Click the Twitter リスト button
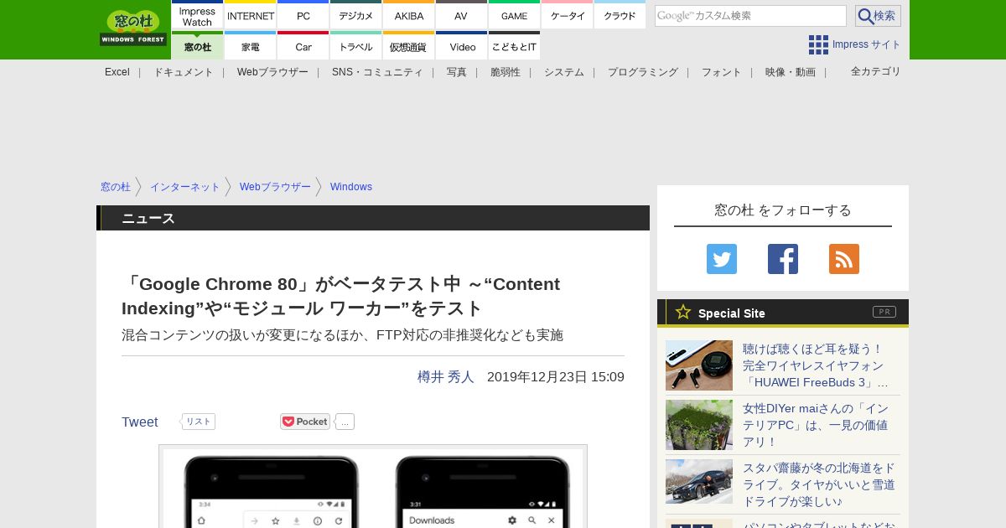The height and width of the screenshot is (528, 1006). pos(199,422)
